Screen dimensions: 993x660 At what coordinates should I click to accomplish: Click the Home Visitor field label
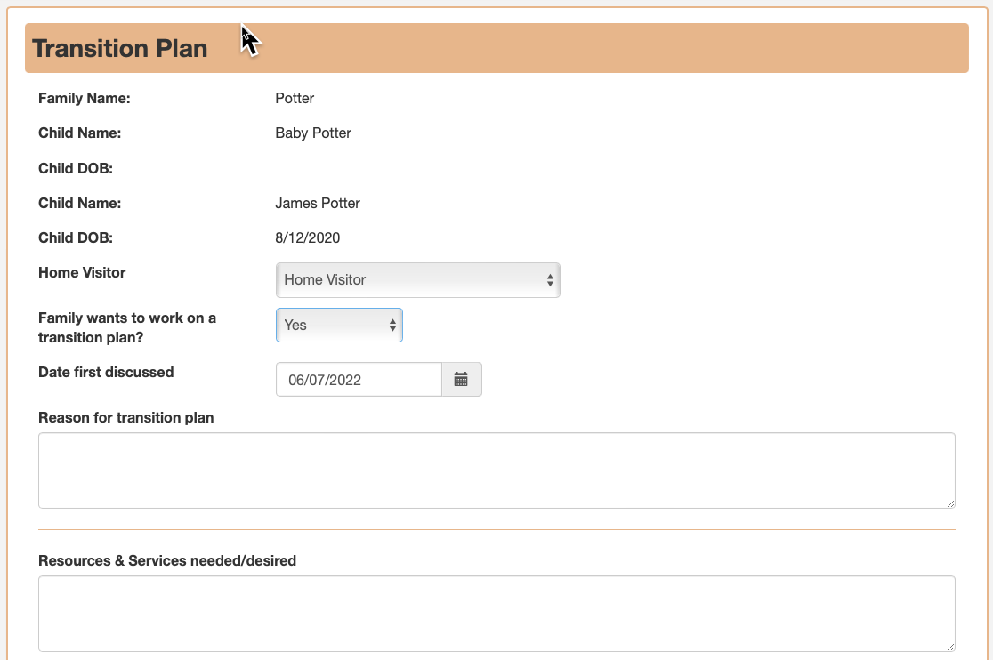[83, 273]
